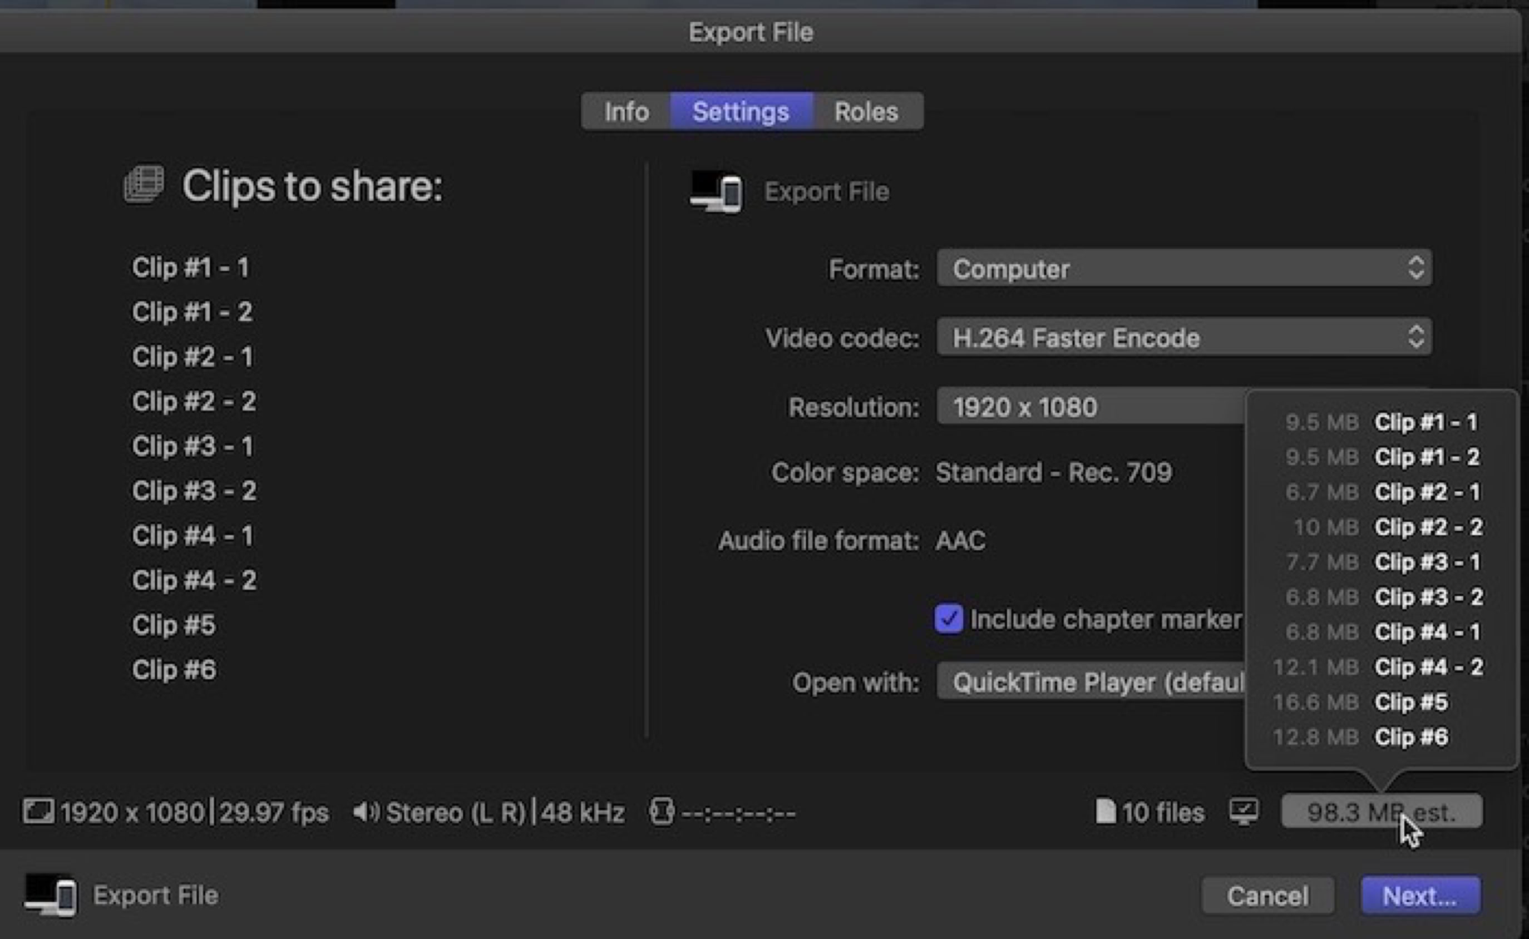Click the Clips to share stack icon
1529x939 pixels.
click(144, 185)
